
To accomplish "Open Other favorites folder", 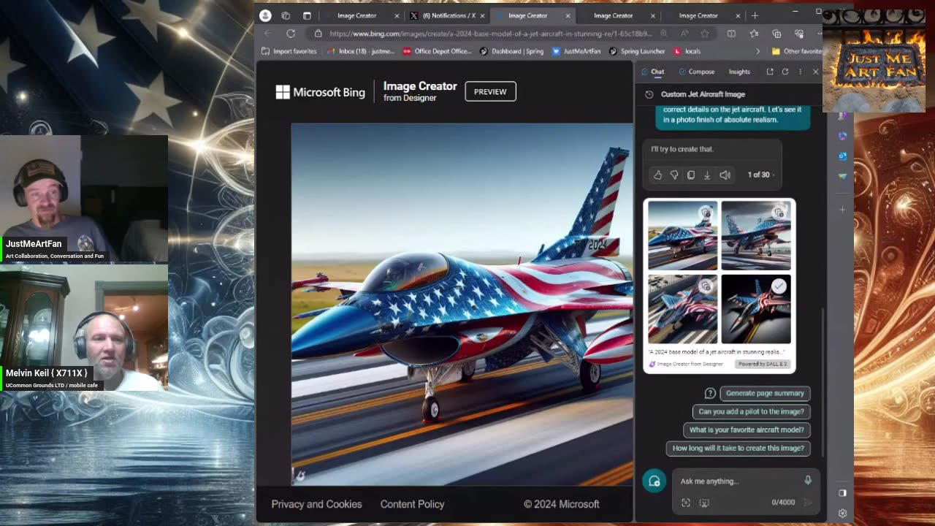I will [797, 51].
